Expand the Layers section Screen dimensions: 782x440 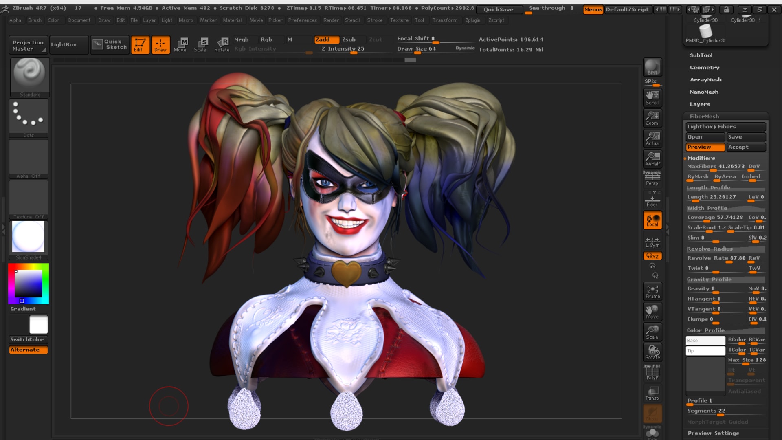(700, 104)
